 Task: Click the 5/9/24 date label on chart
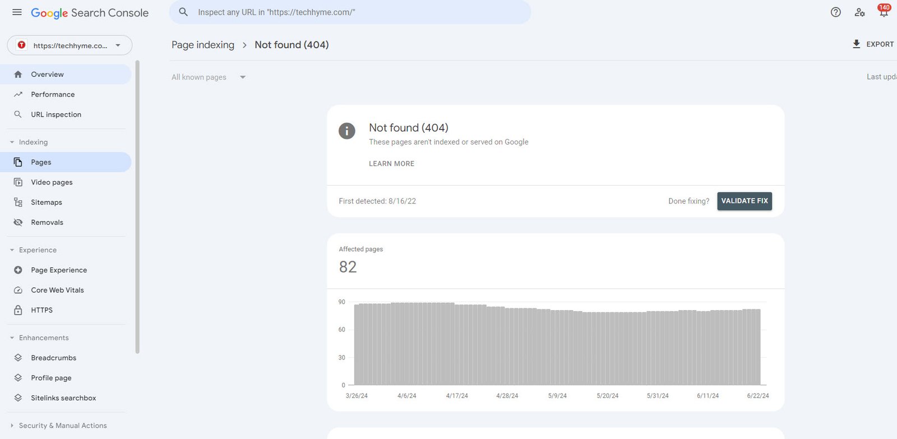[557, 396]
